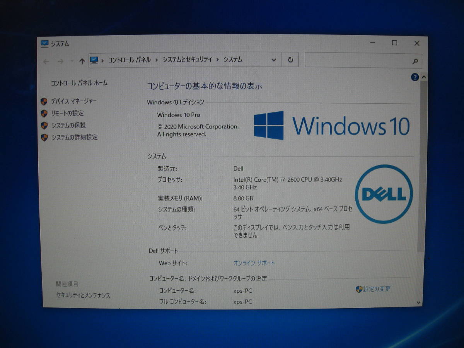This screenshot has width=464, height=348.
Task: Select システムとセキュリティ breadcrumb
Action: pos(187,60)
